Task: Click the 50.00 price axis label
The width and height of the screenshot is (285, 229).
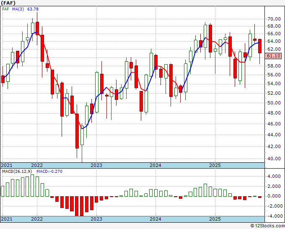Action: (274, 103)
